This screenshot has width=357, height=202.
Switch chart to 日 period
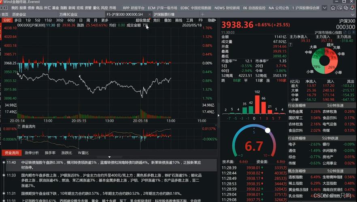point(81,20)
